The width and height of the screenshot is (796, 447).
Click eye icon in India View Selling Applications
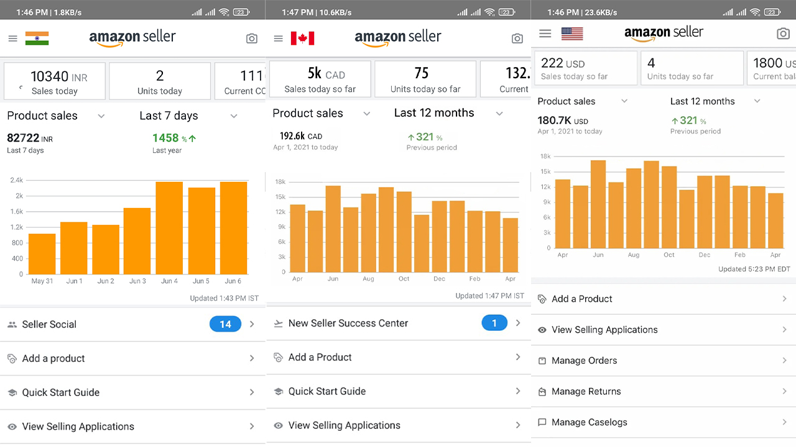pos(12,427)
